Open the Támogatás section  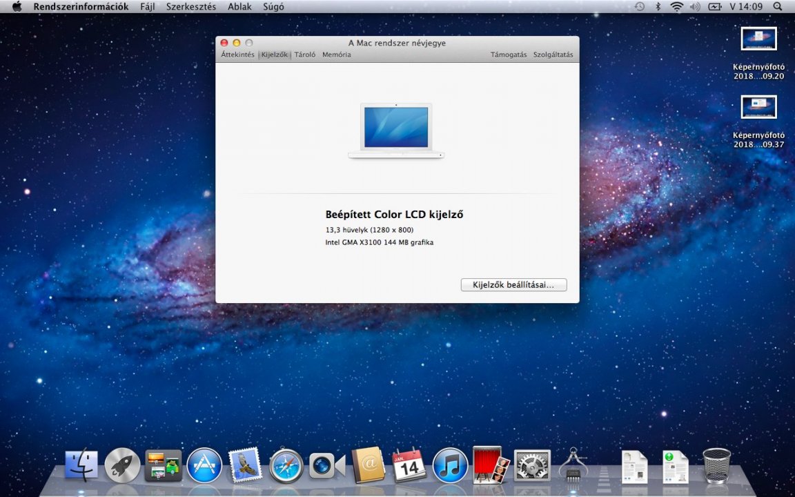[x=509, y=55]
